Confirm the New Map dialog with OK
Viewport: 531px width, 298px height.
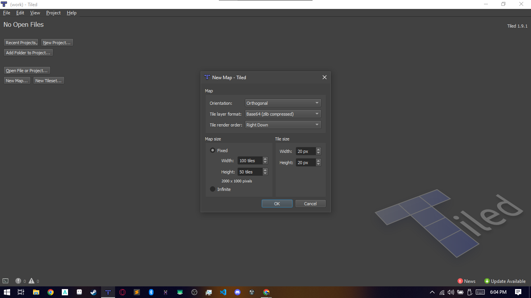277,204
